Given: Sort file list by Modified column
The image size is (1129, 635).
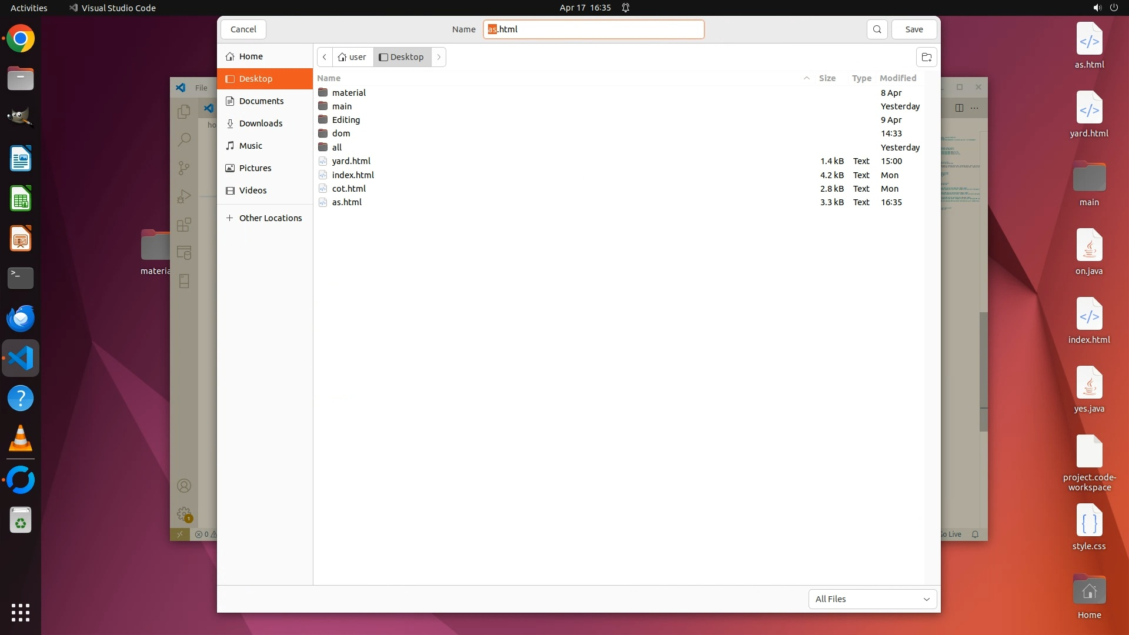Looking at the screenshot, I should [898, 78].
